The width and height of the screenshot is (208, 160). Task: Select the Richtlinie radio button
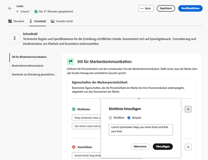point(110,118)
